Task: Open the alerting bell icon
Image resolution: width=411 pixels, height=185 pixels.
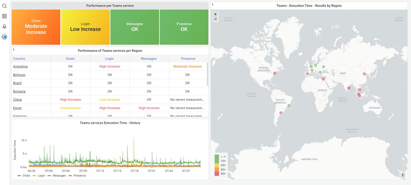Action: click(x=4, y=26)
